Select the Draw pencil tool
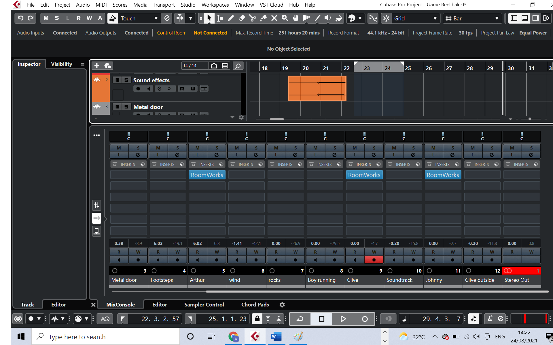Image resolution: width=553 pixels, height=345 pixels. click(x=230, y=18)
